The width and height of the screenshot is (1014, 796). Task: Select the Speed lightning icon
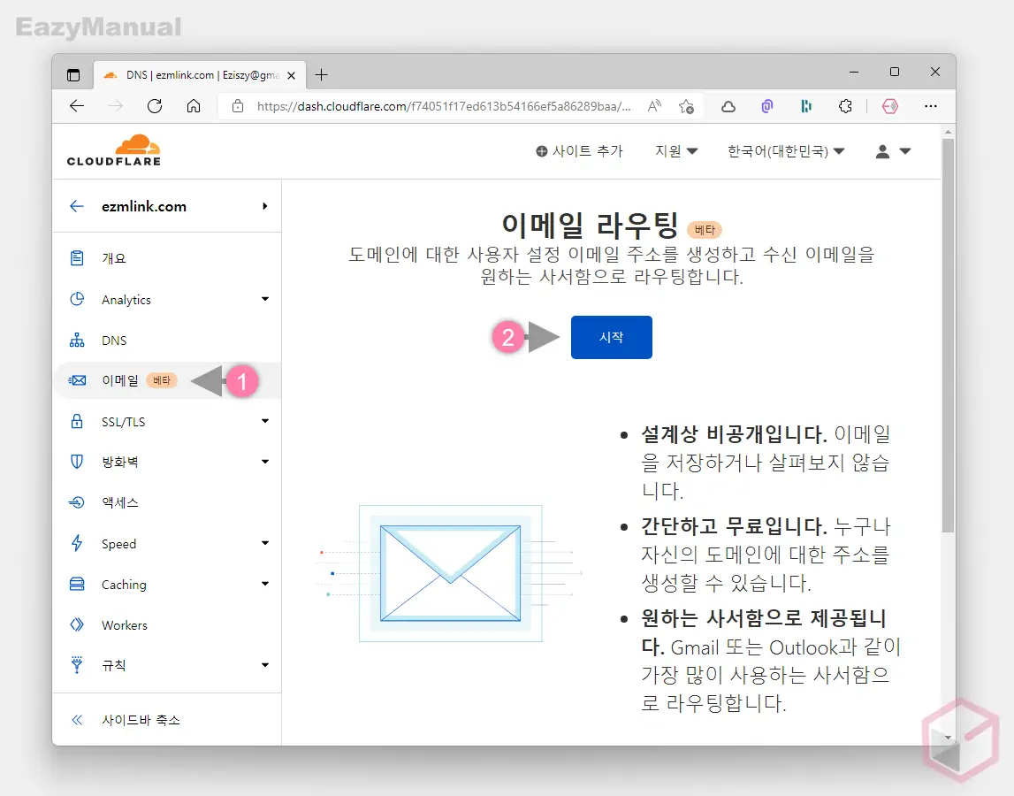[78, 543]
